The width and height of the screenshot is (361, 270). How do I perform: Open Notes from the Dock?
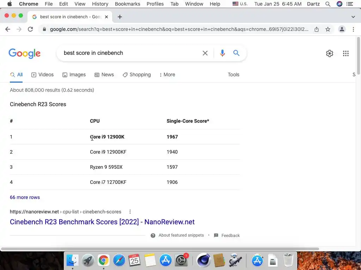(150, 260)
